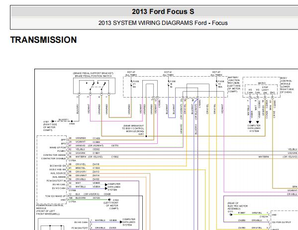Screen dimensions: 298x230
Task: Click the G107 right side motor compartment ground label
Action: tap(50, 126)
